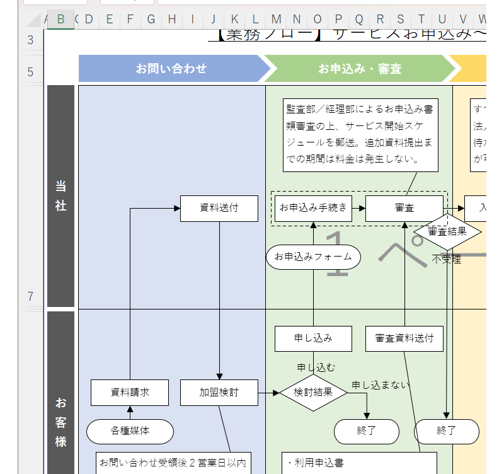Click the 審査 process box
The image size is (504, 474).
404,208
